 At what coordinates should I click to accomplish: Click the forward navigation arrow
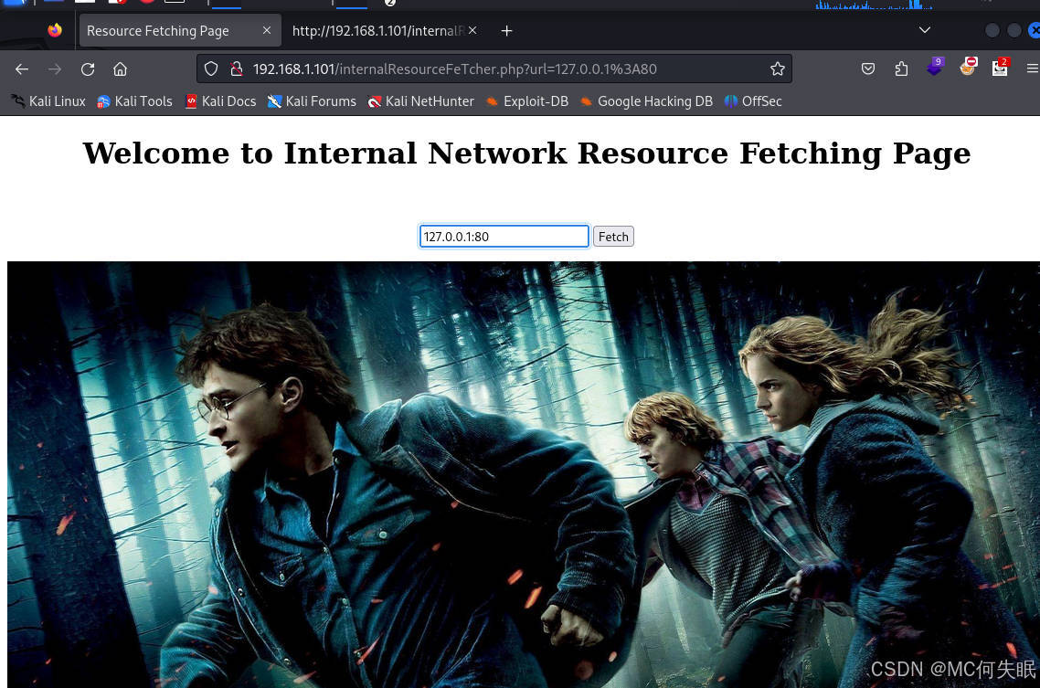click(x=55, y=69)
